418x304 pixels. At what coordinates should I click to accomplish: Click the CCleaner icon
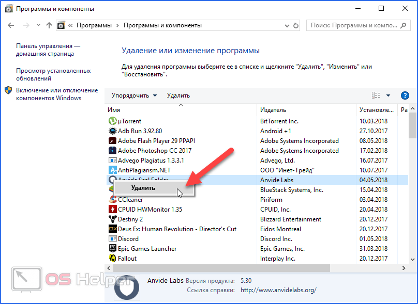(112, 199)
